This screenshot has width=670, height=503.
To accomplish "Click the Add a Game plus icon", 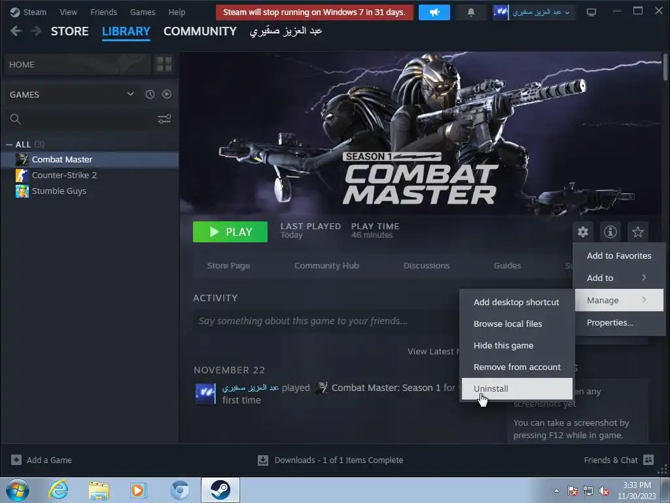I will point(16,460).
